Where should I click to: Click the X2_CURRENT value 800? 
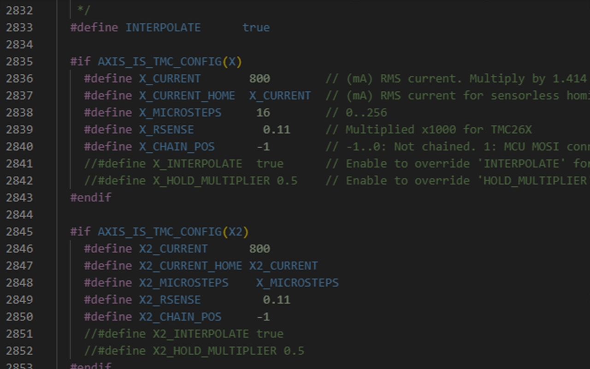click(x=260, y=249)
